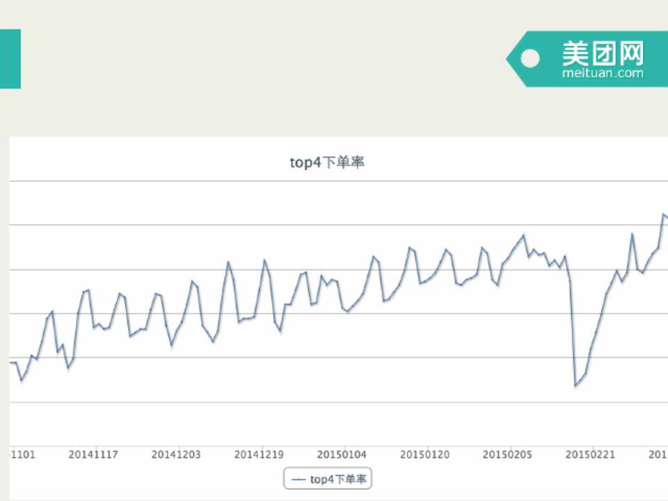
Task: Click the partial 1101 label at the axis start
Action: [x=22, y=455]
